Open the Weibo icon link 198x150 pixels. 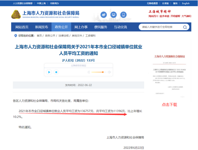pos(104,15)
